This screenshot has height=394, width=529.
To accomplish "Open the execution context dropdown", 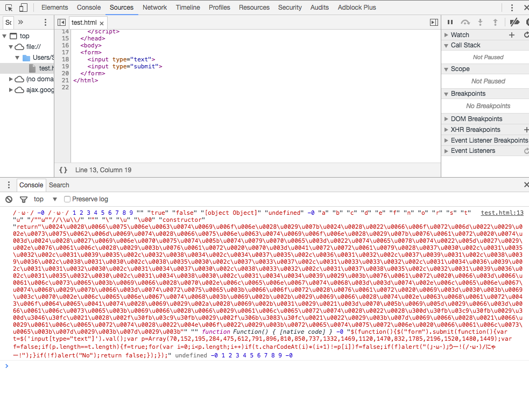I will point(45,199).
